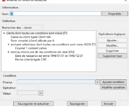The height and width of the screenshot is (107, 130).
Task: Click the Valeur input field
Action: [x=28, y=93]
